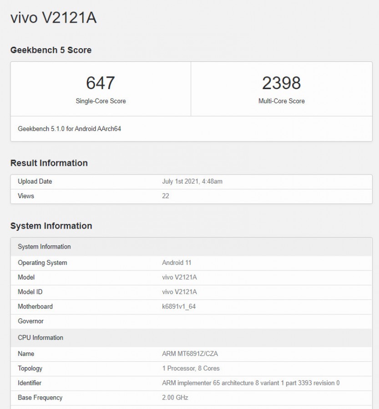The width and height of the screenshot is (379, 409).
Task: Click the Upload Date row label
Action: point(35,181)
